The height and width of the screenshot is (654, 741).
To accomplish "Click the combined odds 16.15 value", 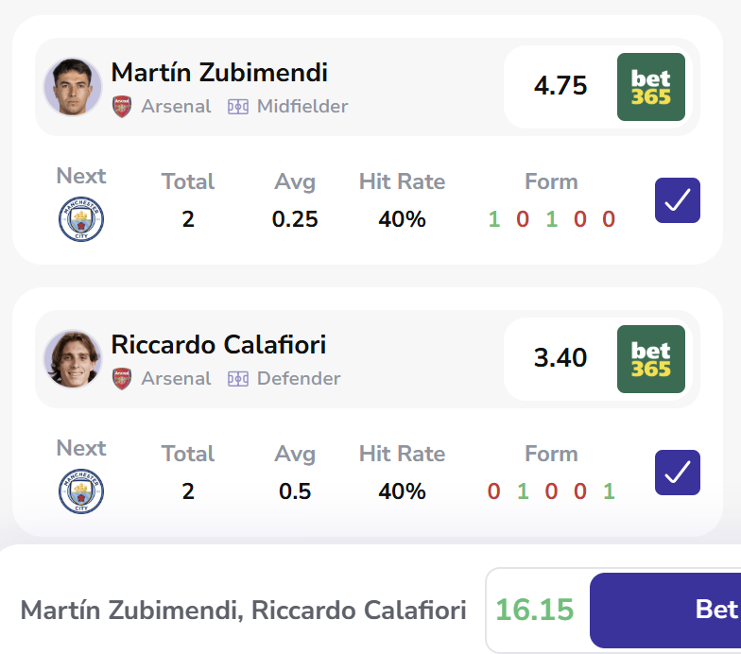I will 535,610.
